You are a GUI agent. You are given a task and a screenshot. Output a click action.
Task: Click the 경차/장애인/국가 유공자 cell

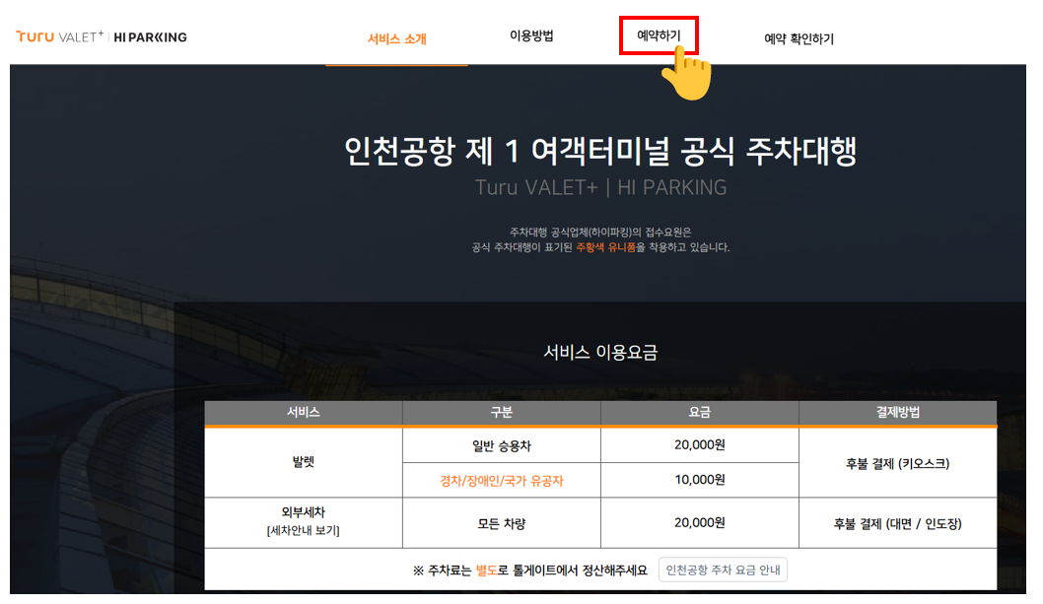point(502,480)
